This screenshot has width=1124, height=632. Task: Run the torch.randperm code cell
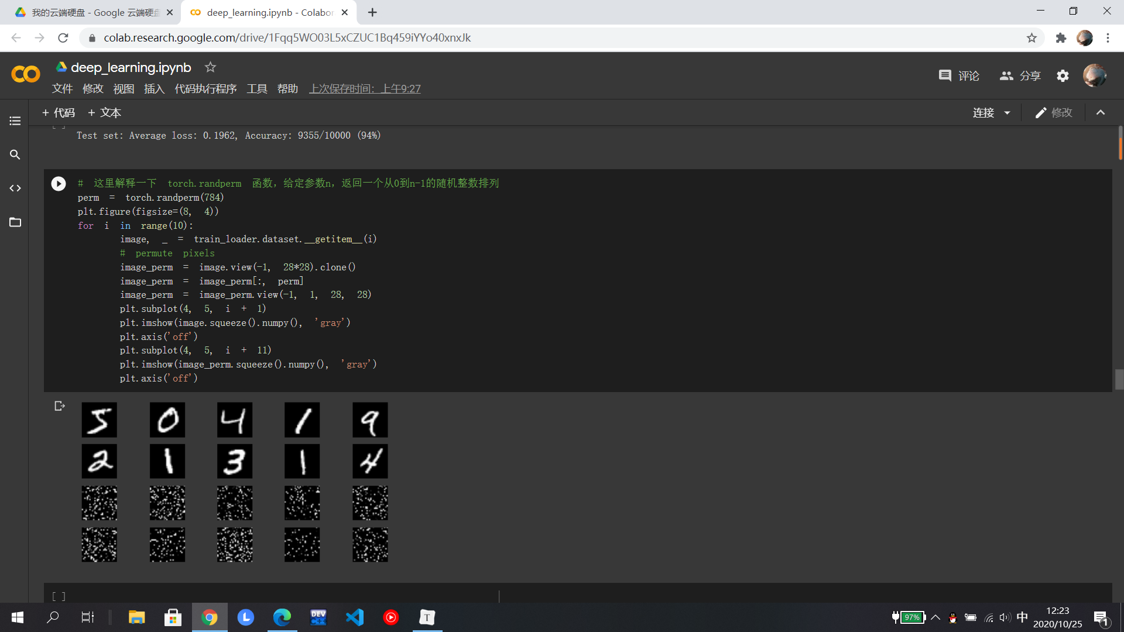[x=59, y=184]
